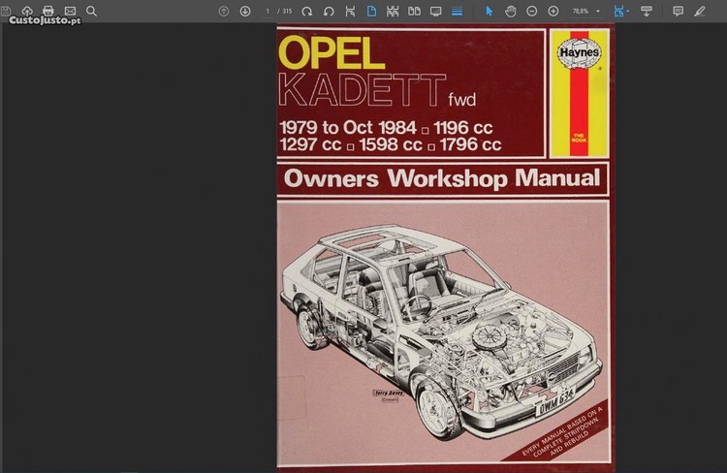Toggle single page view mode
The width and height of the screenshot is (727, 473).
click(x=372, y=11)
